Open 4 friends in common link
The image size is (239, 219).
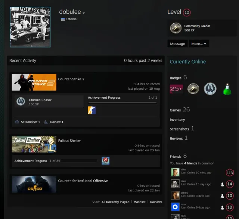[x=192, y=163]
